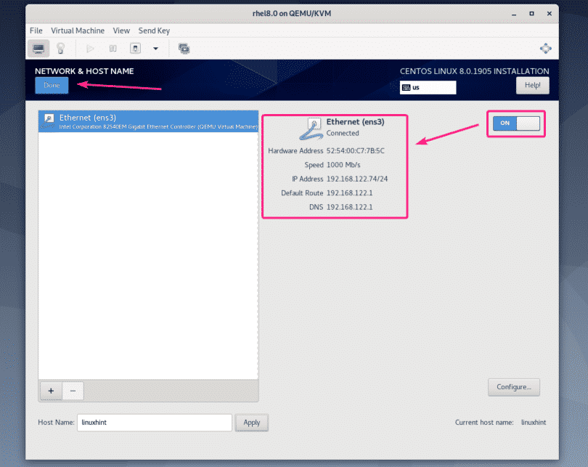Image resolution: width=588 pixels, height=467 pixels.
Task: Open the Virtual Machine menu
Action: [x=78, y=31]
